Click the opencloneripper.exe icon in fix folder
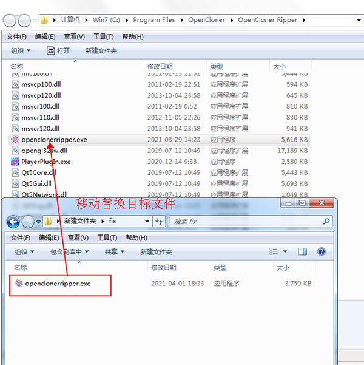 (x=19, y=283)
